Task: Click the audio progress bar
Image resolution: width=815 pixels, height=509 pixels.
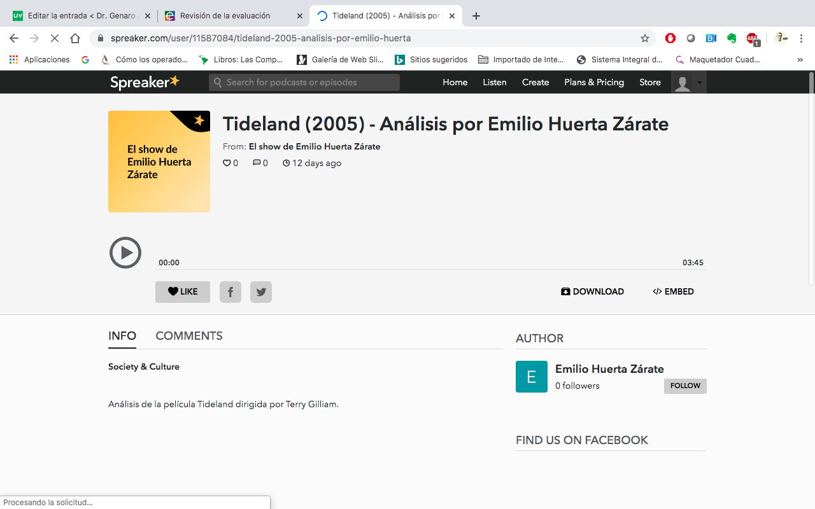Action: click(430, 269)
